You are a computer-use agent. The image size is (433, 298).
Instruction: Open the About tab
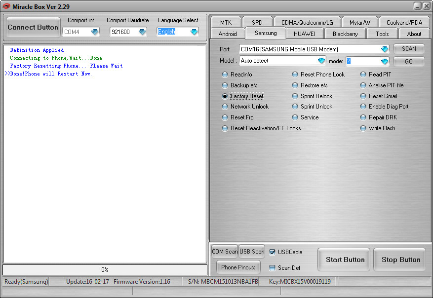(414, 34)
